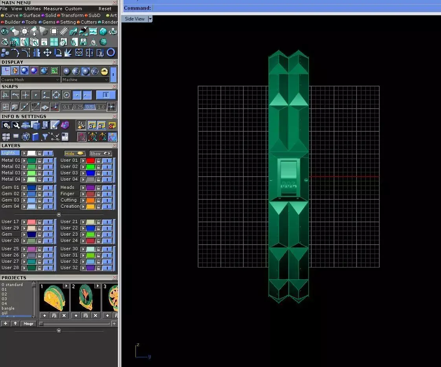This screenshot has height=367, width=441.
Task: Open the Measure menu
Action: tap(53, 9)
